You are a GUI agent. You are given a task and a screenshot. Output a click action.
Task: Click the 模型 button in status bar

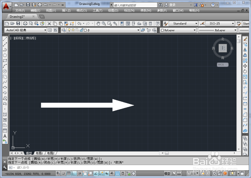point(167,173)
